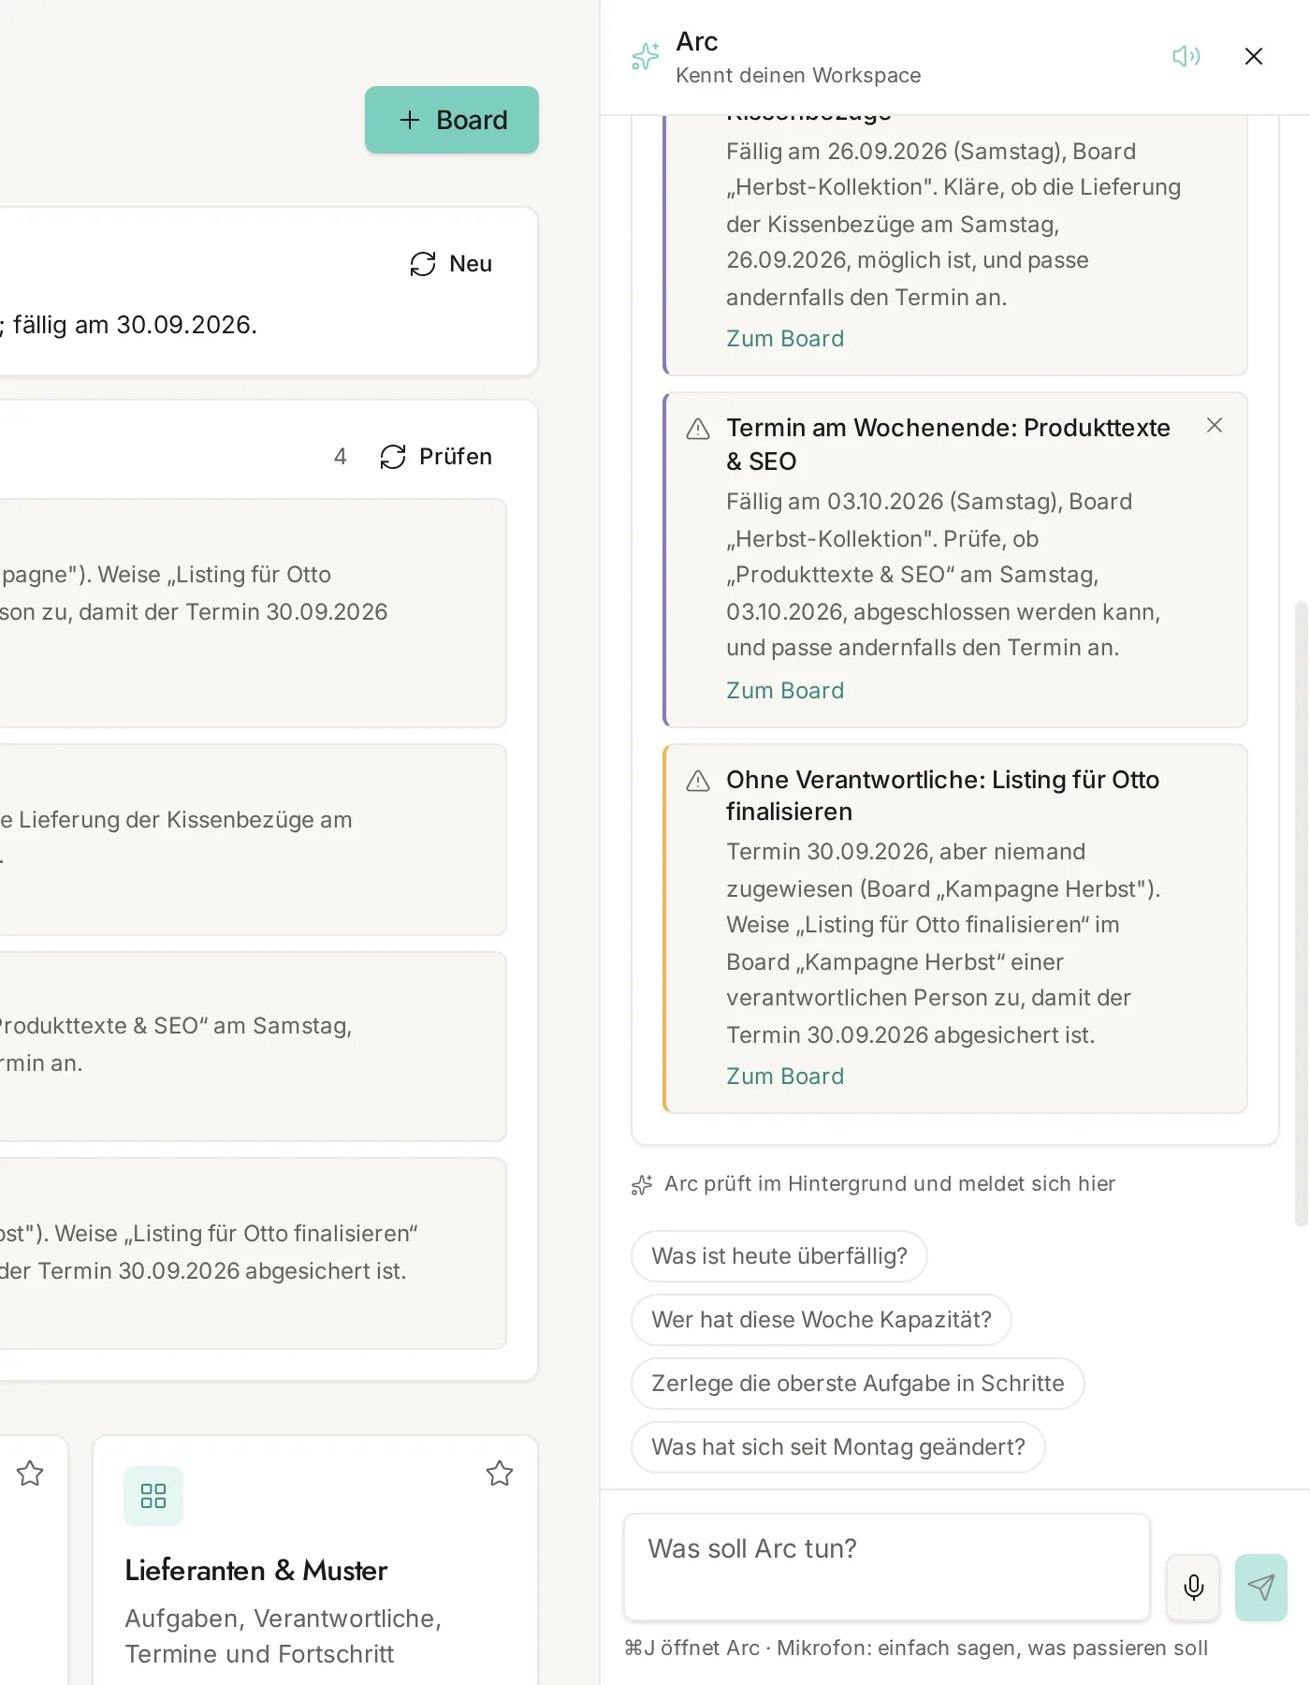Select suggestion Wer hat diese Woche Kapazität?

pos(822,1320)
